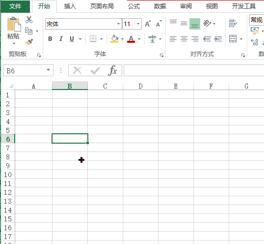Expand the font size dropdown showing 11
This screenshot has width=264, height=244.
(138, 24)
